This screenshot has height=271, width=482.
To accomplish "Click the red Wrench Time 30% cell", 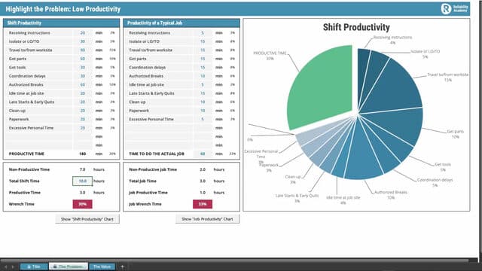I will [x=82, y=204].
